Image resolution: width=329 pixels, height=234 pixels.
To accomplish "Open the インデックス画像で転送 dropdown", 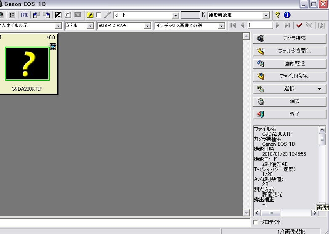I will tap(221, 26).
